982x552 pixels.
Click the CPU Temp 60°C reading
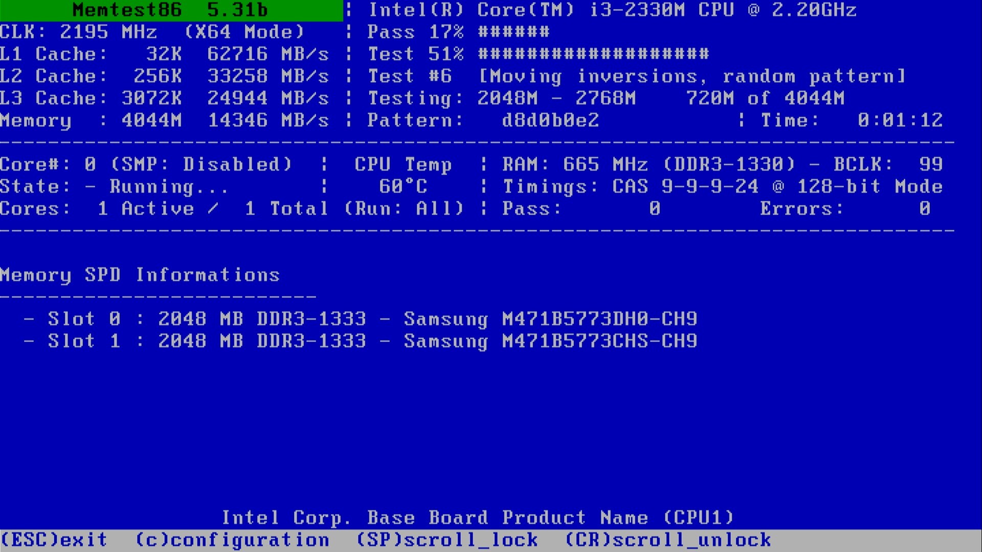click(x=403, y=187)
